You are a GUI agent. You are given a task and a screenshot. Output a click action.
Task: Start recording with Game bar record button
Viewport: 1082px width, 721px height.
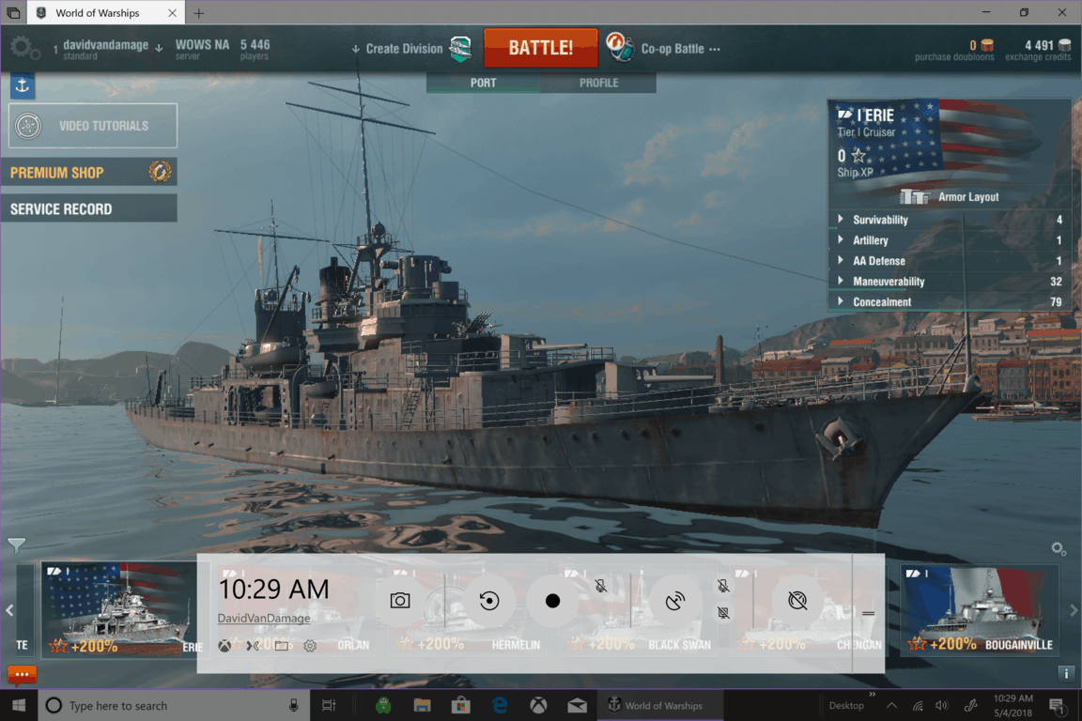click(552, 601)
